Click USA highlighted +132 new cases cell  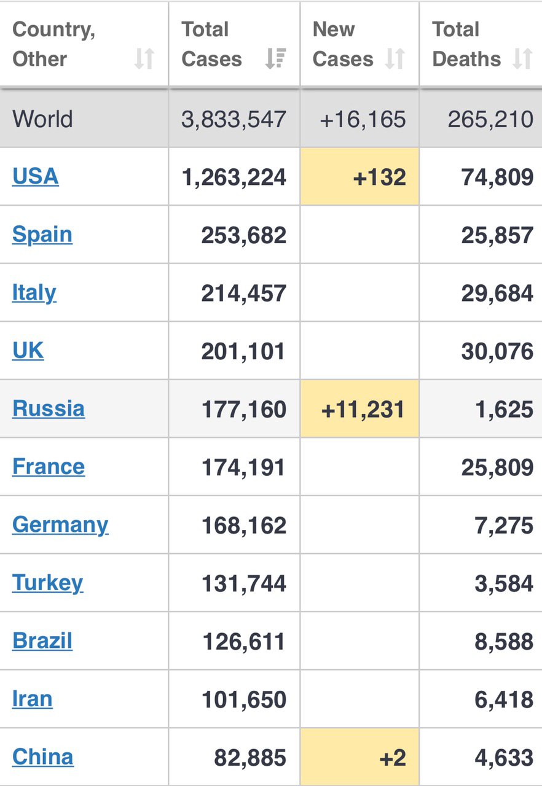click(x=359, y=176)
